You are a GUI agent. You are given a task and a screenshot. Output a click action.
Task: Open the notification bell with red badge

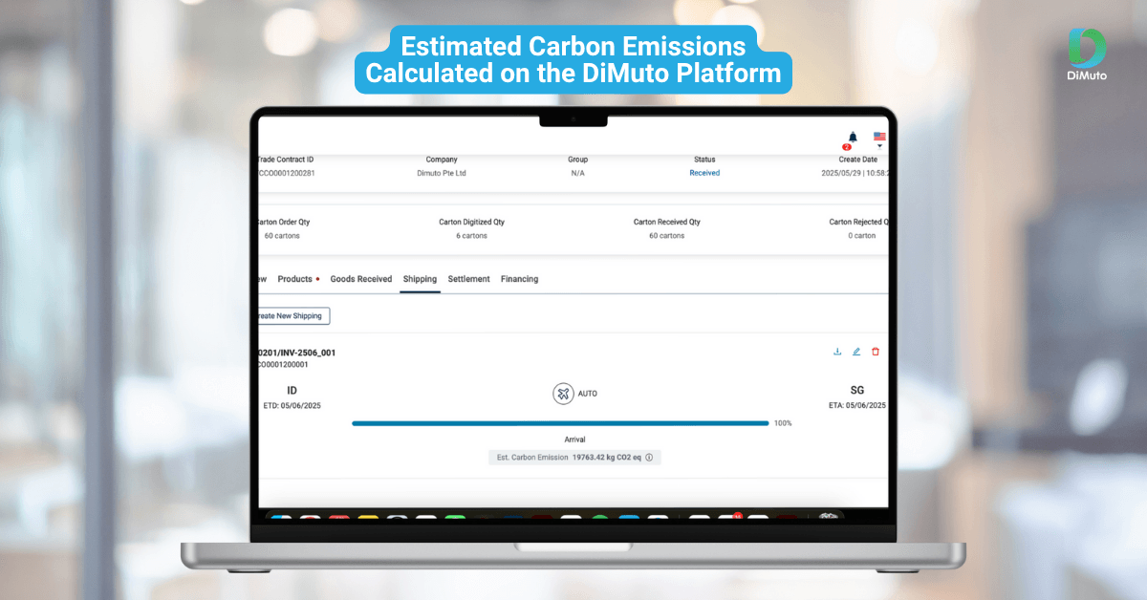click(852, 139)
